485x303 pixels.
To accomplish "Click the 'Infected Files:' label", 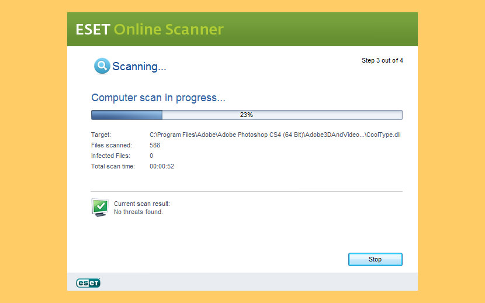I will [110, 156].
